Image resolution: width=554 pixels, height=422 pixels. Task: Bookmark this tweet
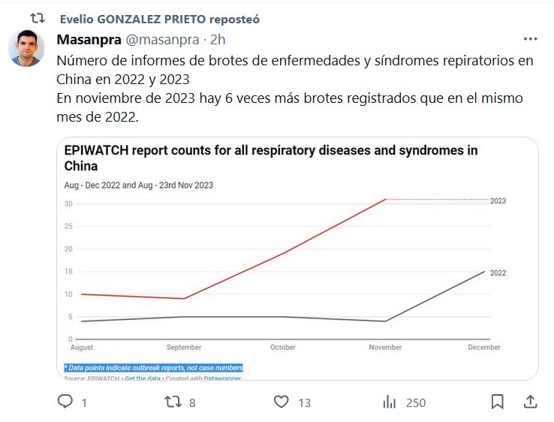[x=497, y=402]
